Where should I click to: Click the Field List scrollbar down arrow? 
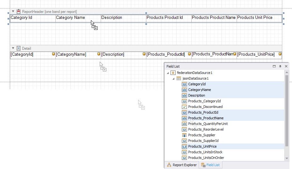pyautogui.click(x=286, y=158)
